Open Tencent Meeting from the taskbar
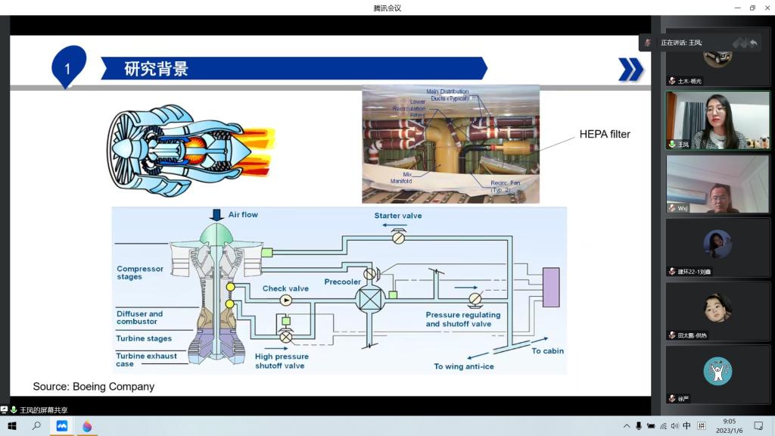Viewport: 775px width, 436px height. (61, 426)
